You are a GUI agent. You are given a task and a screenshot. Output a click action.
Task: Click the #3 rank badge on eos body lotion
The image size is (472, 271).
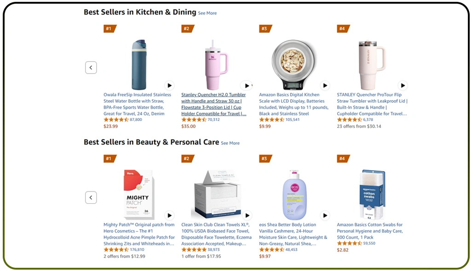(265, 158)
